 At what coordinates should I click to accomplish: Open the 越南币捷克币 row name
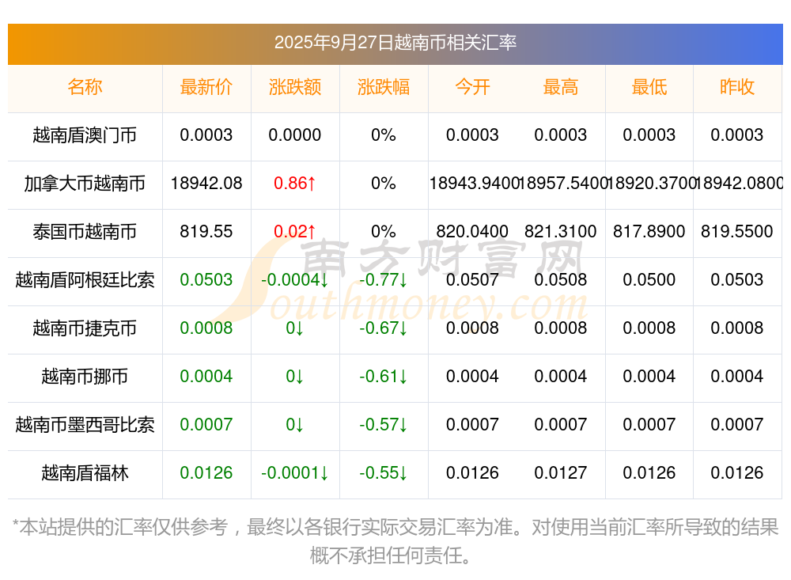[x=85, y=328]
